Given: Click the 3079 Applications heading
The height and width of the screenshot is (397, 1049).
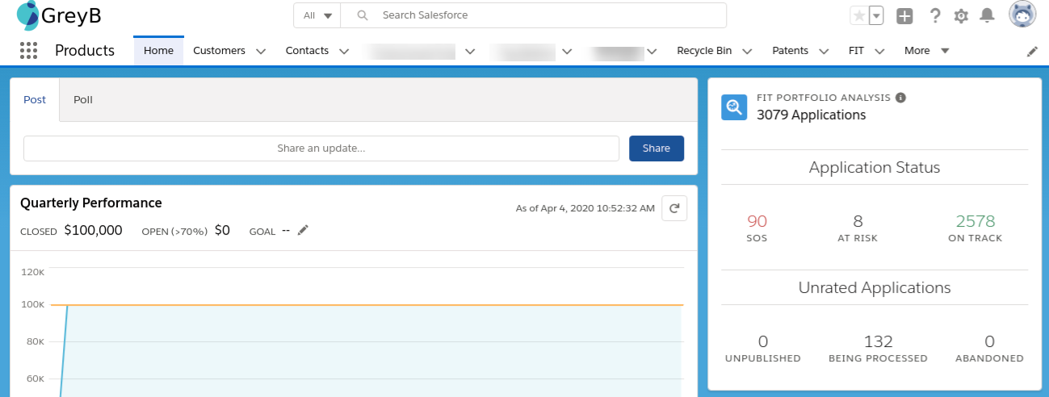Looking at the screenshot, I should (x=811, y=115).
